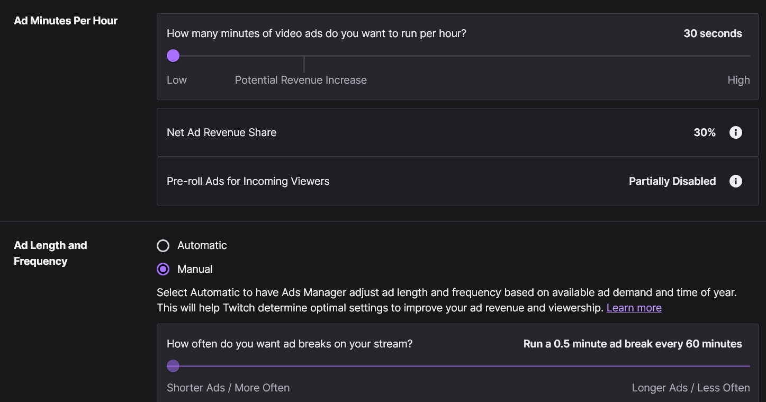This screenshot has height=402, width=766.
Task: Click the 30 seconds value display
Action: tap(713, 33)
